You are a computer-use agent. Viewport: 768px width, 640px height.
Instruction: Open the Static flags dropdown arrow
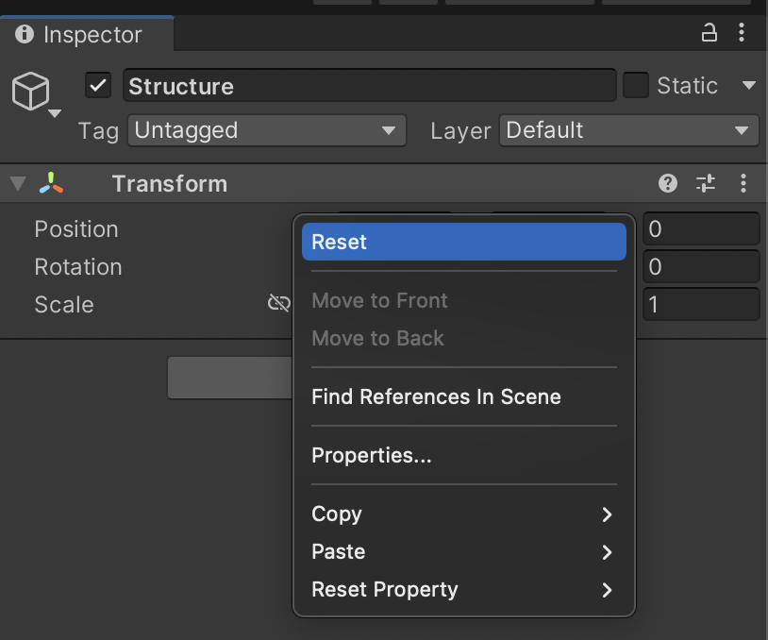749,86
